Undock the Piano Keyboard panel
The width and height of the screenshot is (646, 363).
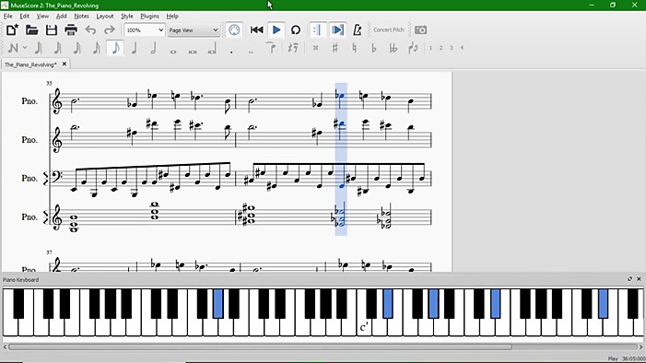pyautogui.click(x=629, y=279)
